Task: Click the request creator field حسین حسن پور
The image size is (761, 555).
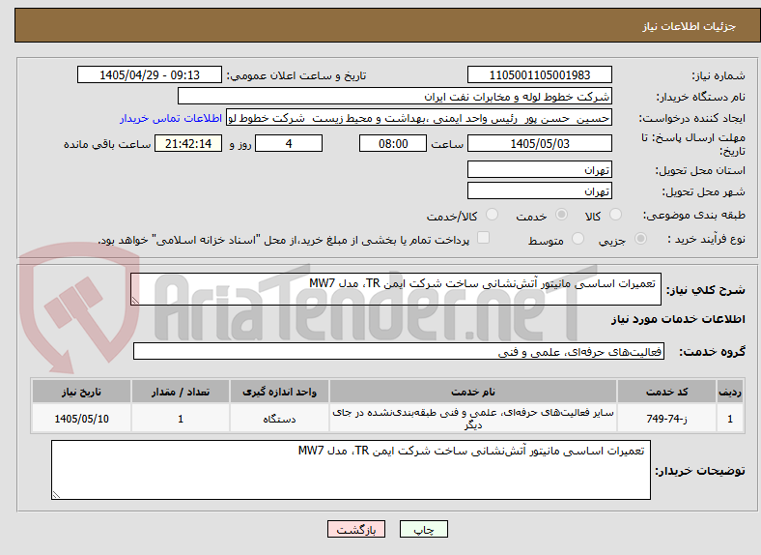Action: [419, 118]
